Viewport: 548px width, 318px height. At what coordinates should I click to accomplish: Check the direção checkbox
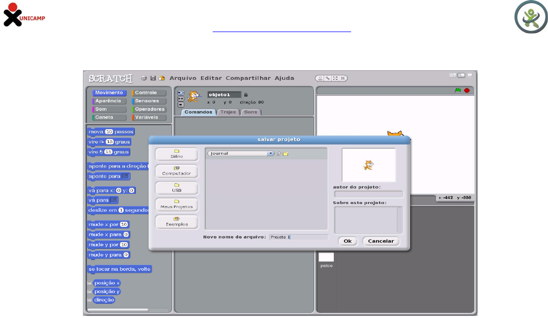[89, 300]
